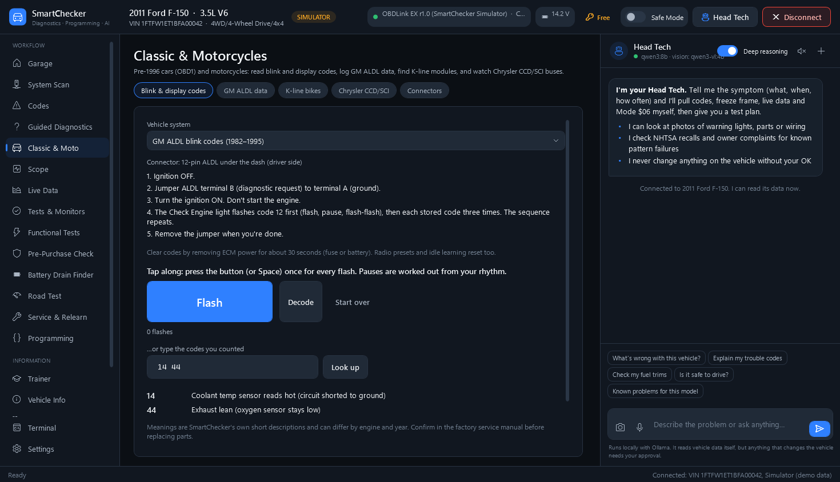Image resolution: width=840 pixels, height=482 pixels.
Task: Send the message with the arrow button
Action: pyautogui.click(x=819, y=428)
